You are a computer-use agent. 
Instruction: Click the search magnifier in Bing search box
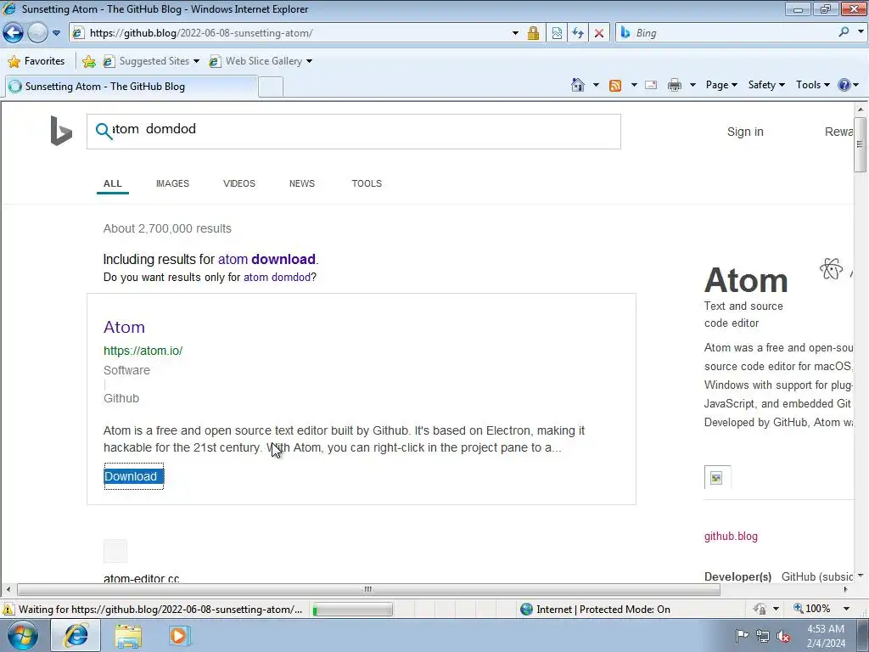104,132
